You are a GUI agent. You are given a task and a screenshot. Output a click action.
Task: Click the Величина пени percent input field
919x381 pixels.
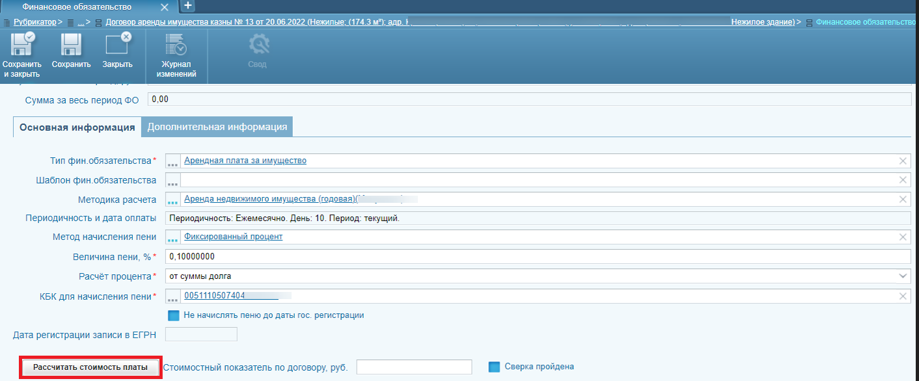(537, 257)
